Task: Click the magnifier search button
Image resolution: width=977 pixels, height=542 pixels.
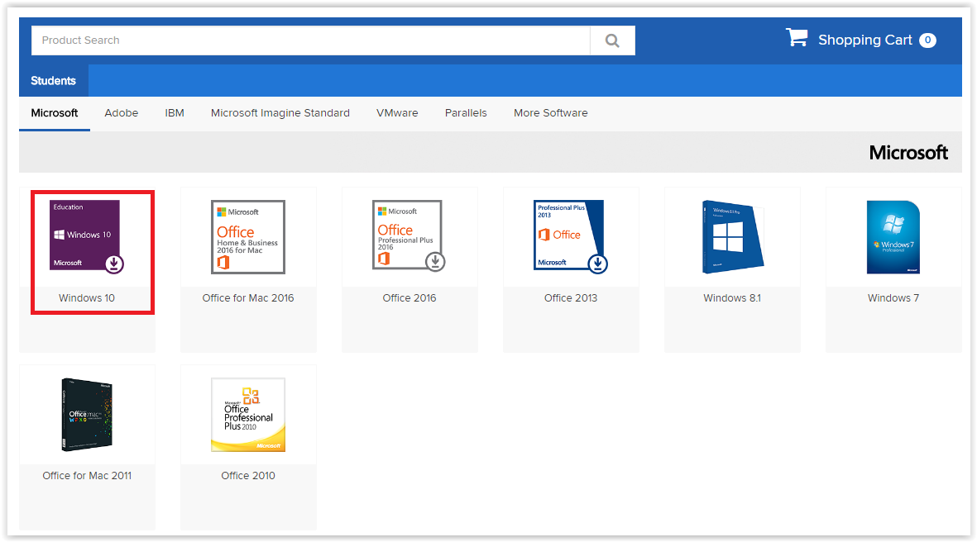Action: click(x=612, y=40)
